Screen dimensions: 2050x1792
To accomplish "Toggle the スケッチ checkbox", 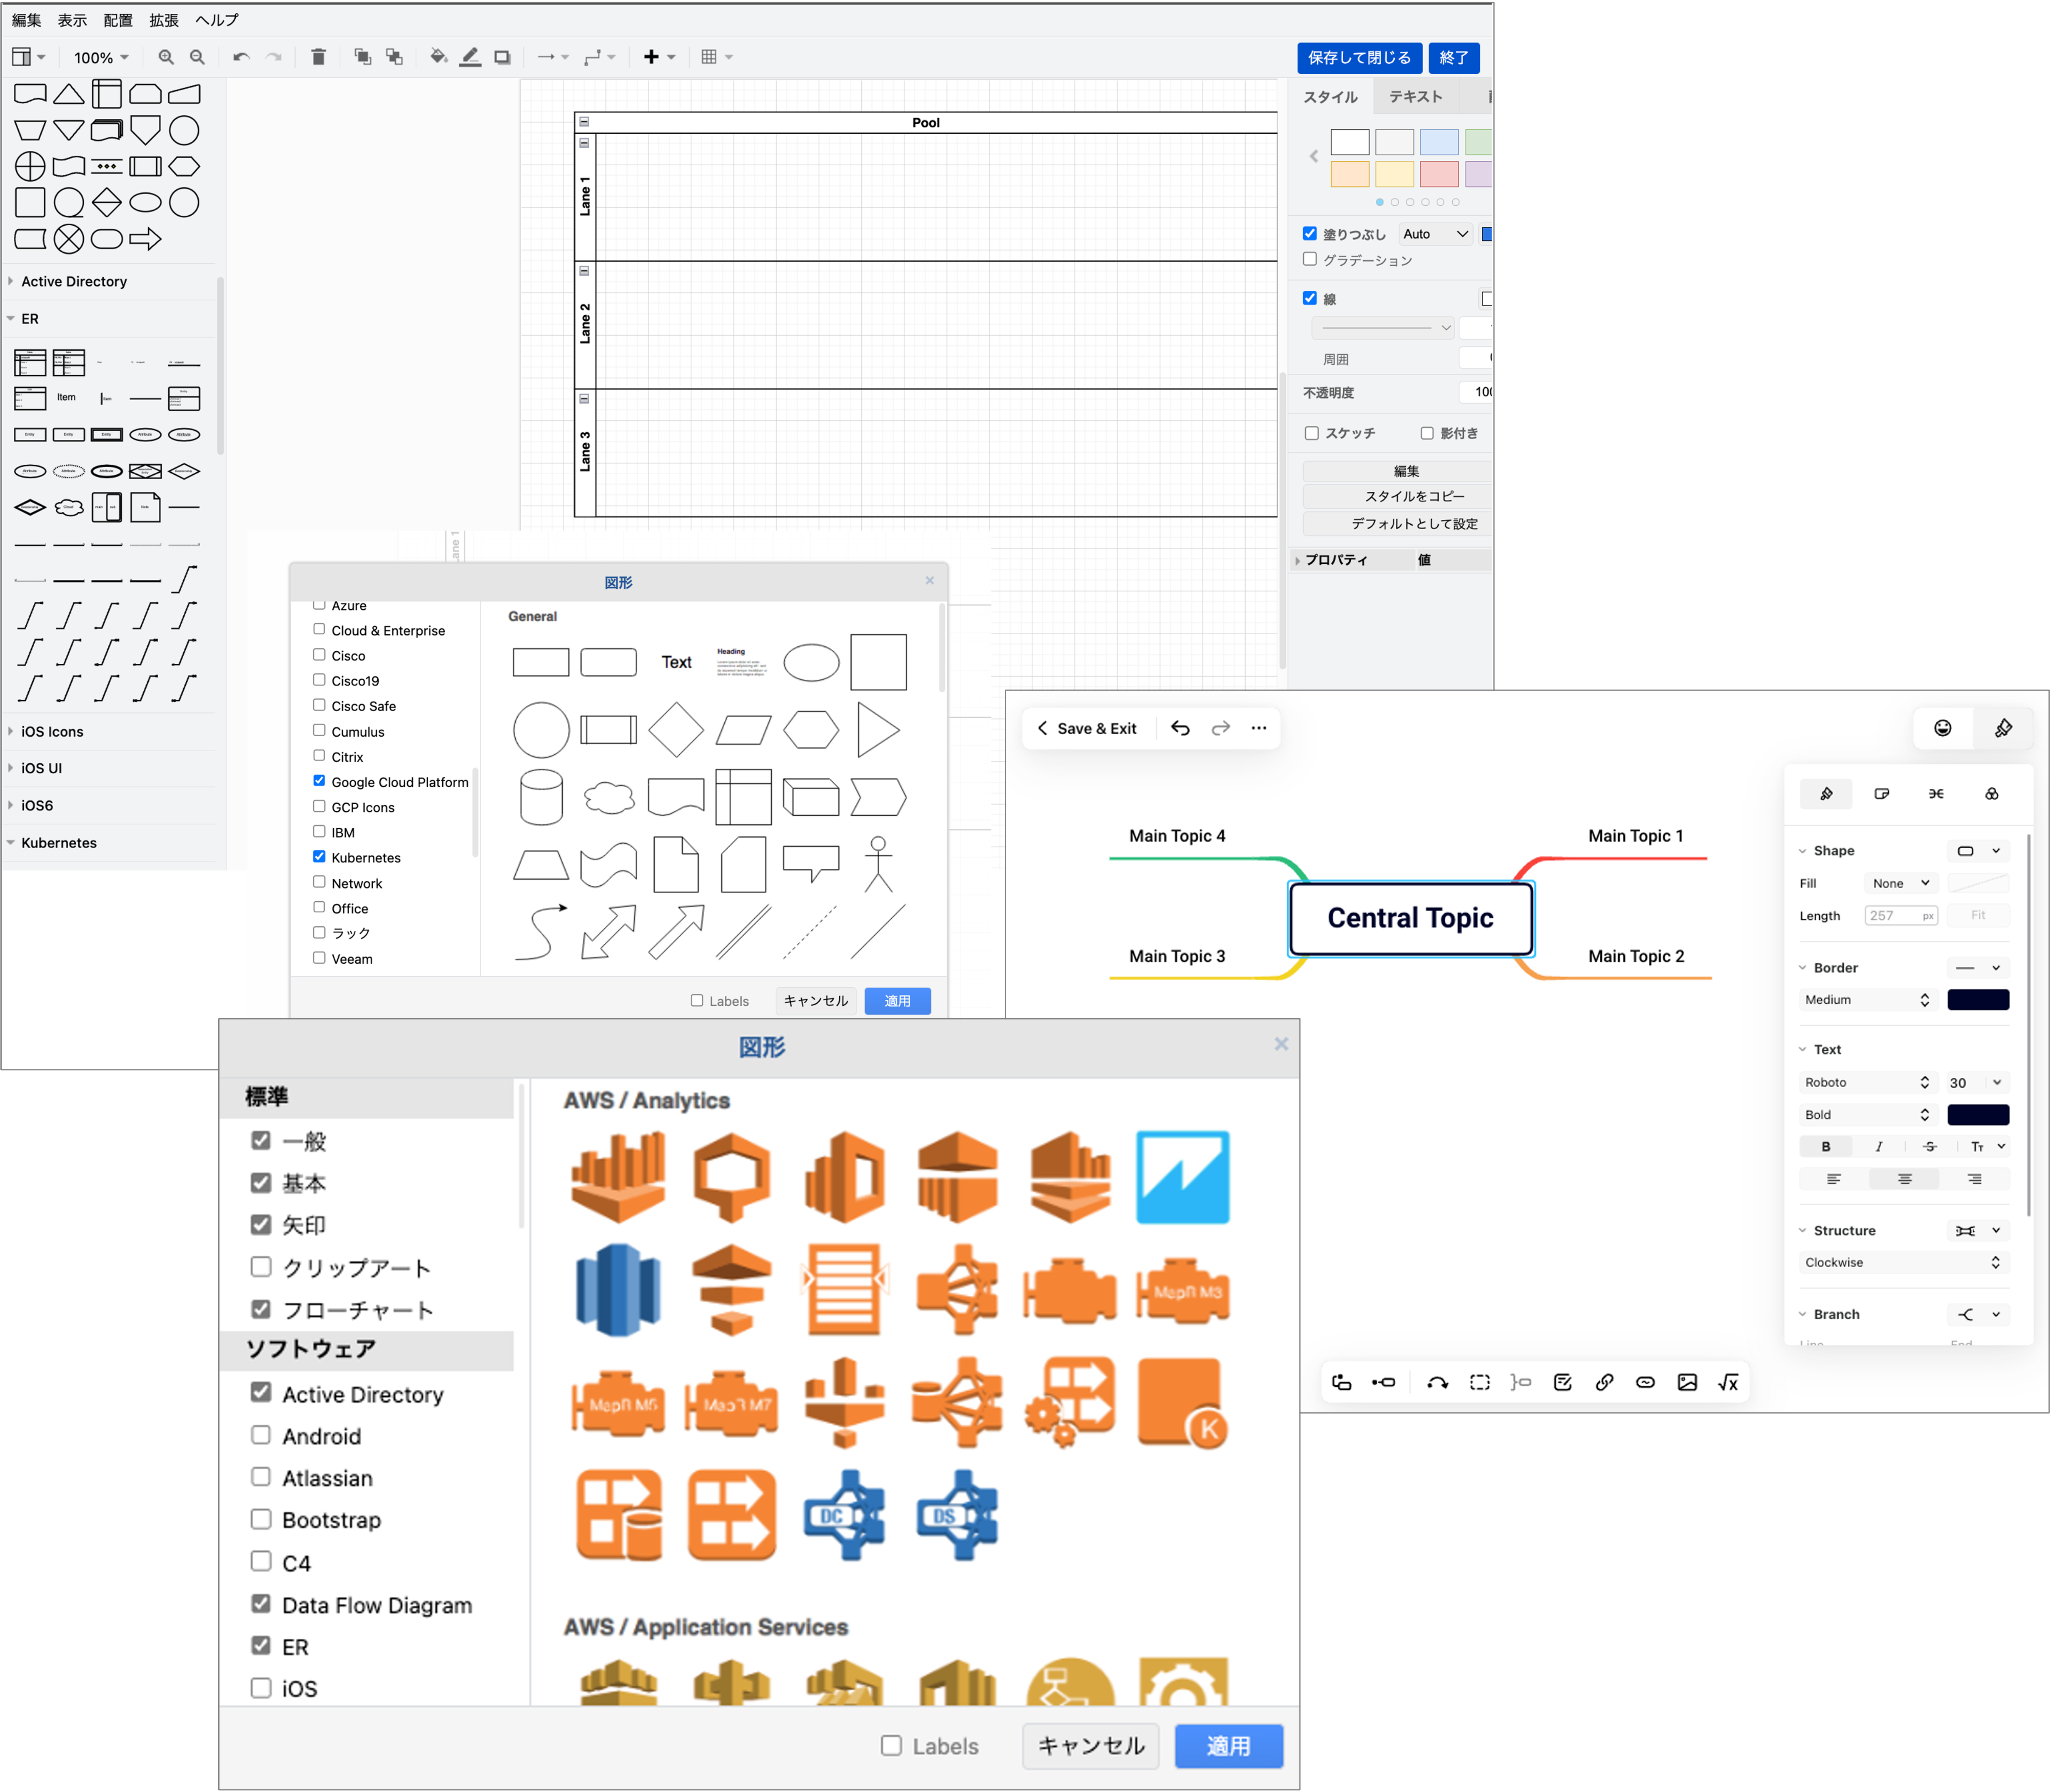I will tap(1311, 433).
